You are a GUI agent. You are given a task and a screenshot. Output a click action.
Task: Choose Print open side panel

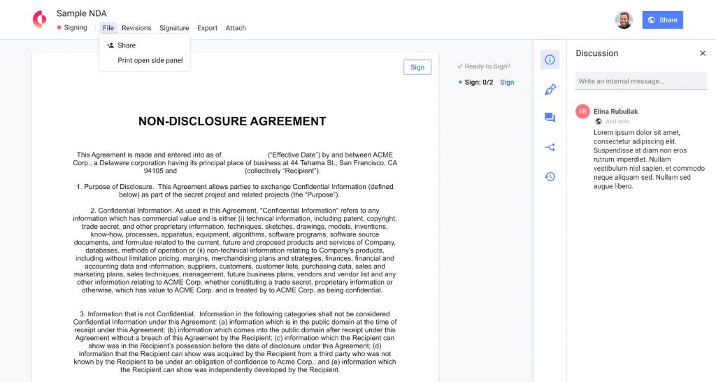(144, 60)
